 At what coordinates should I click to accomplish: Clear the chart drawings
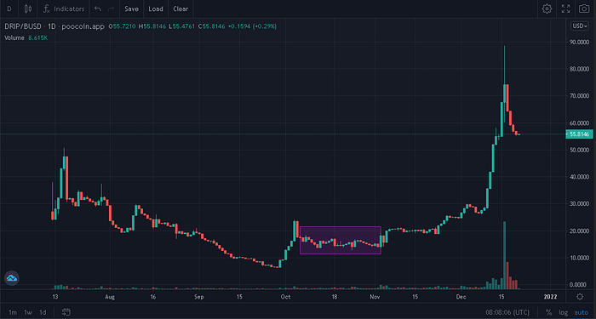click(181, 9)
